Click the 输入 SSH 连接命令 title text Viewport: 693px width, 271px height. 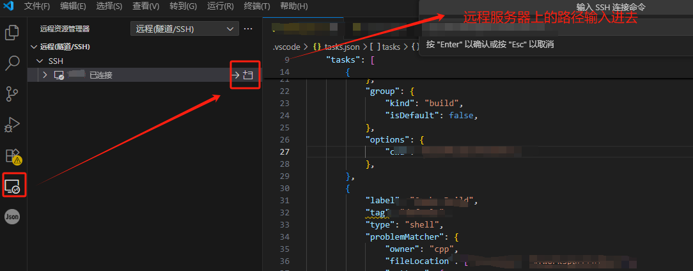coord(611,7)
